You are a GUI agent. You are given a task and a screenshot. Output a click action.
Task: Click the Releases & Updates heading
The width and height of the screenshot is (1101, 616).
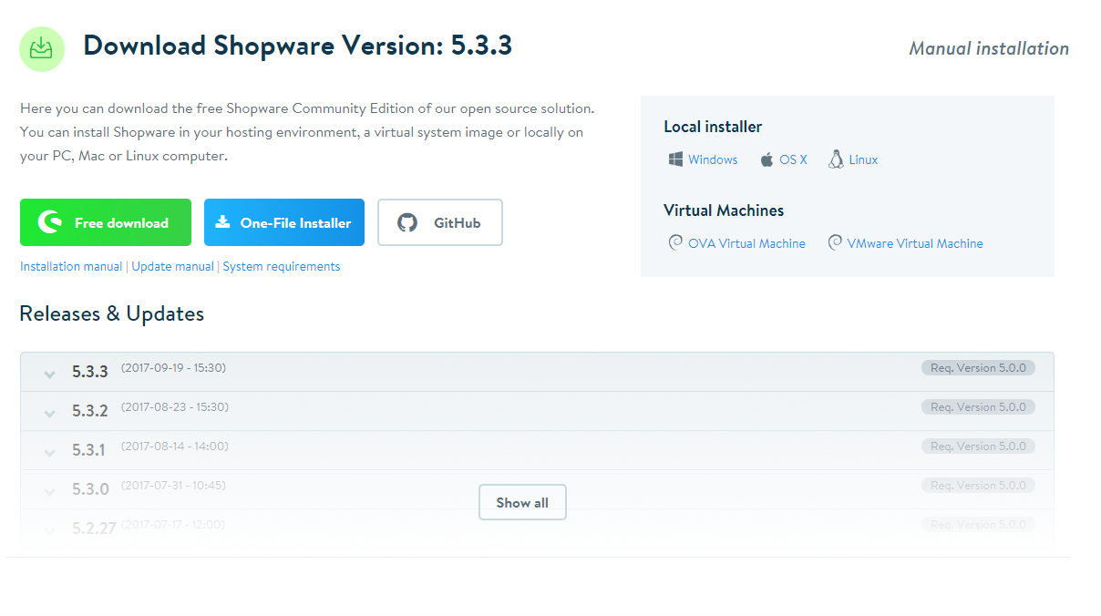coord(112,314)
